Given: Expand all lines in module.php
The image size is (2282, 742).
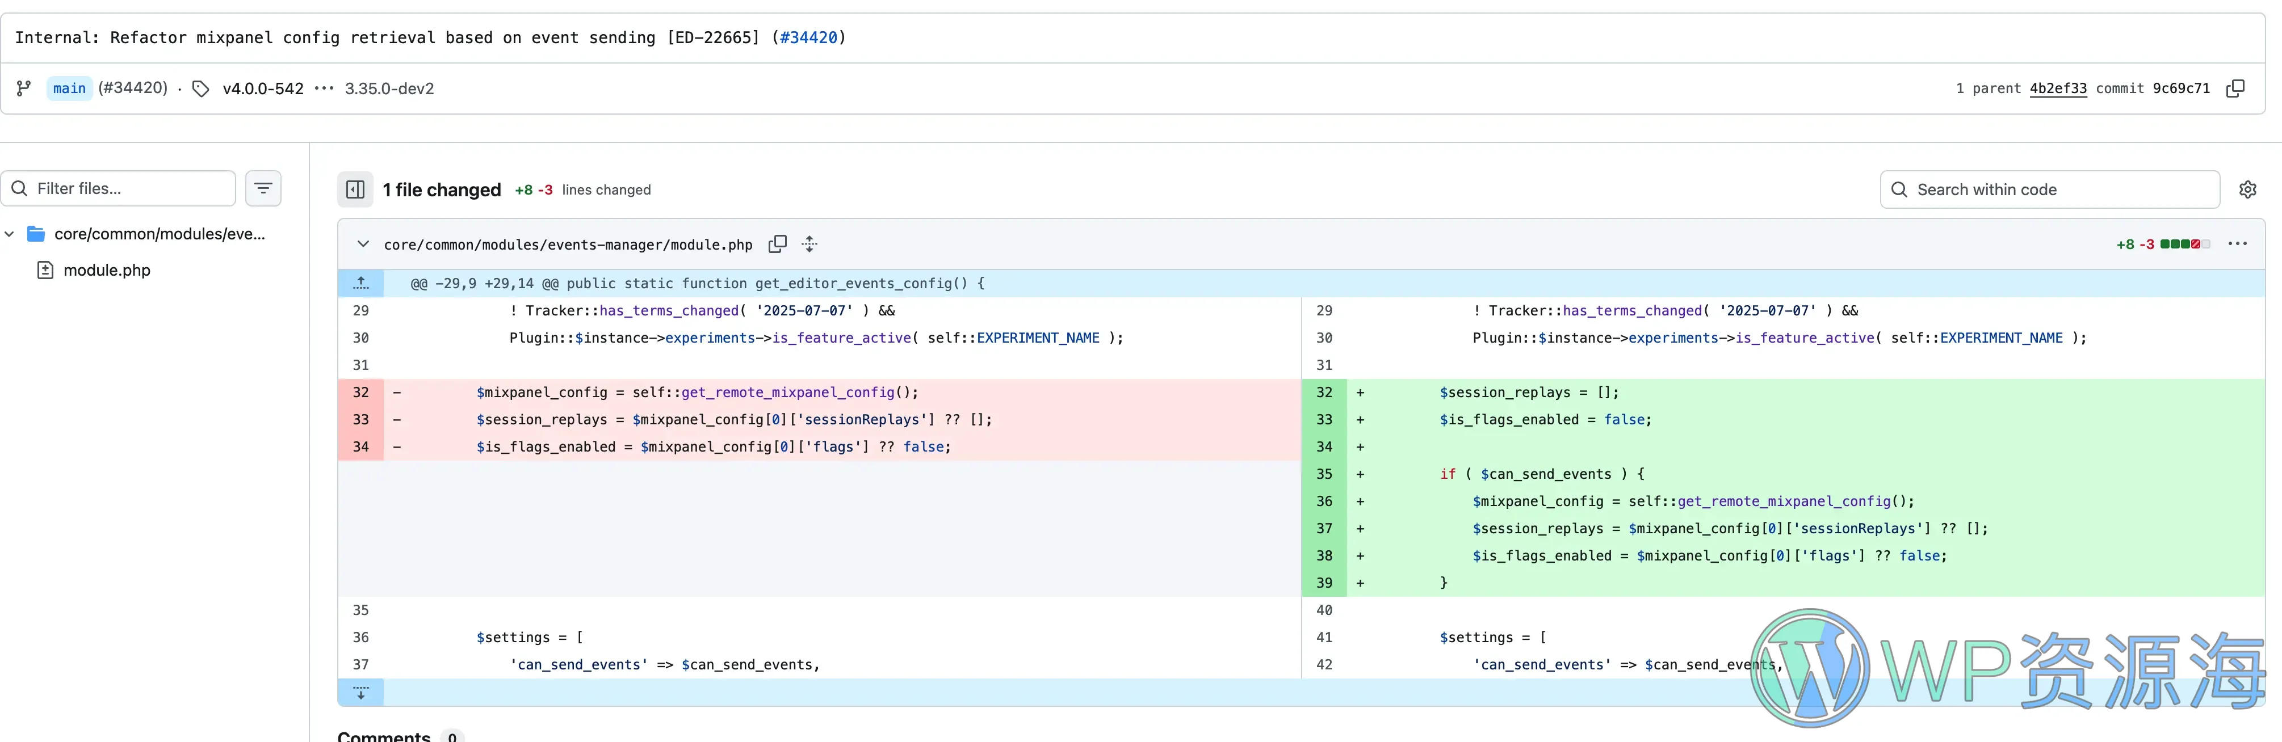Looking at the screenshot, I should [x=809, y=244].
